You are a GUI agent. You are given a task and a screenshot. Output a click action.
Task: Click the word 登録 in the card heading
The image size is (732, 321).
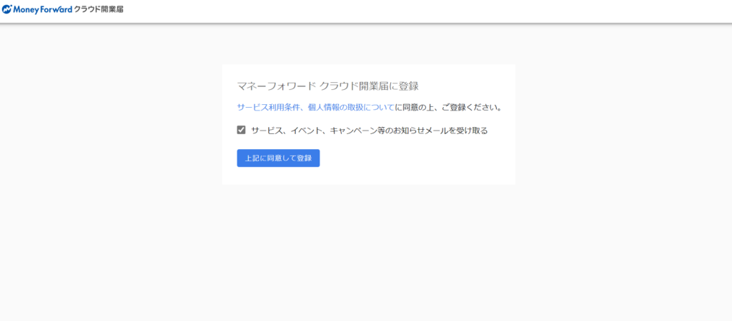[407, 86]
